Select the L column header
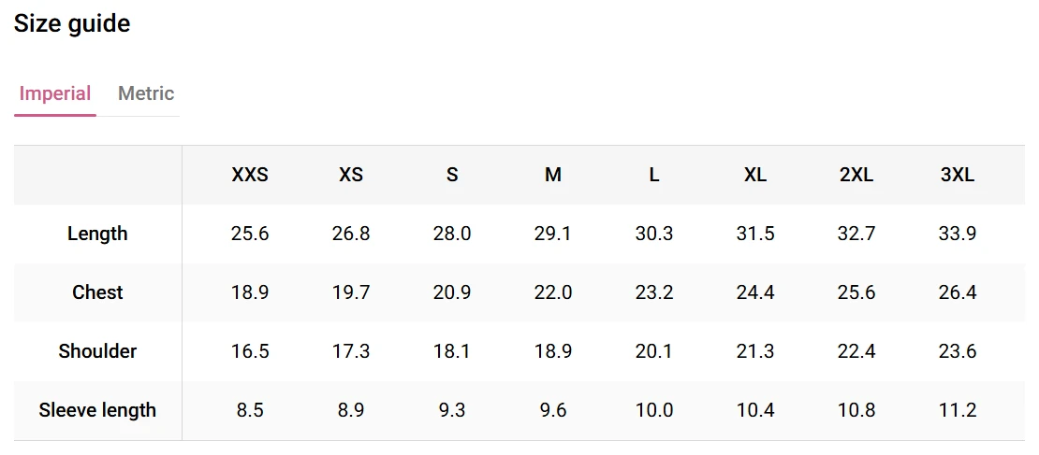 pyautogui.click(x=654, y=175)
